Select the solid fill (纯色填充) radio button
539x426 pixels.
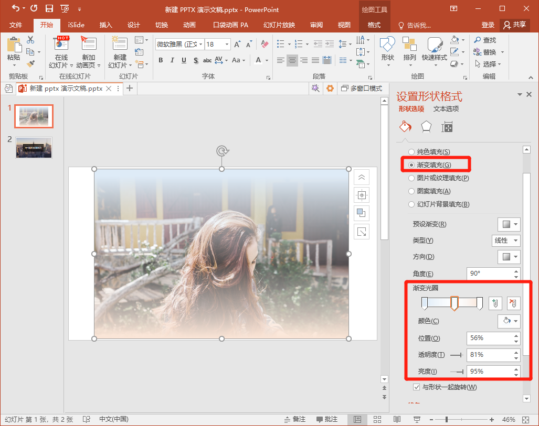(x=412, y=152)
